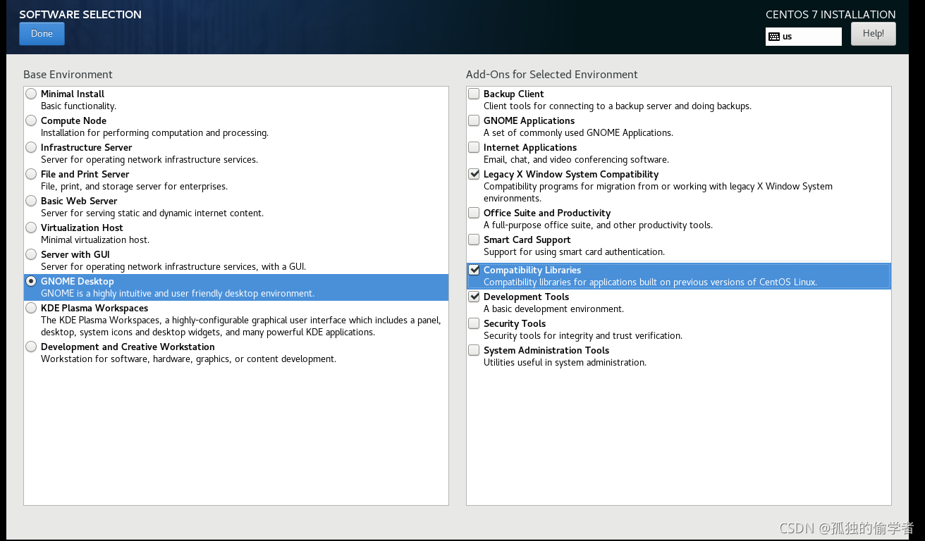Click 'Security tools for integrity and trust verification.'
Screen dimensions: 925x541
coord(583,336)
